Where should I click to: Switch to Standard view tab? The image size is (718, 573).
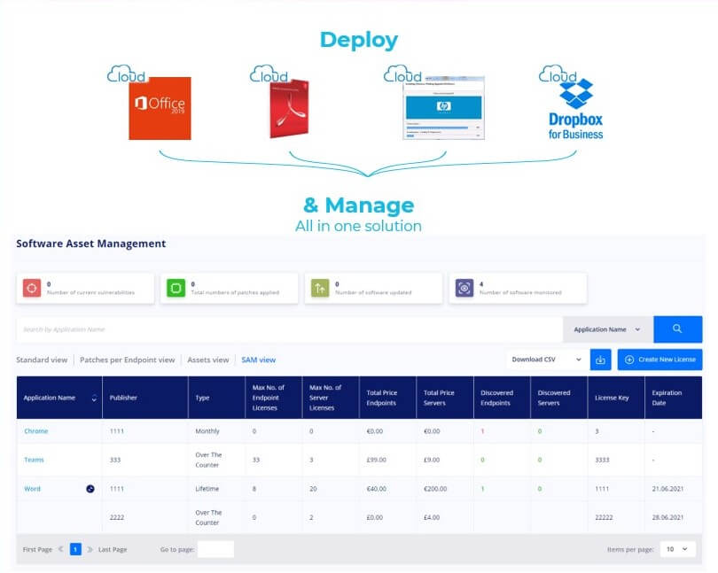point(42,360)
